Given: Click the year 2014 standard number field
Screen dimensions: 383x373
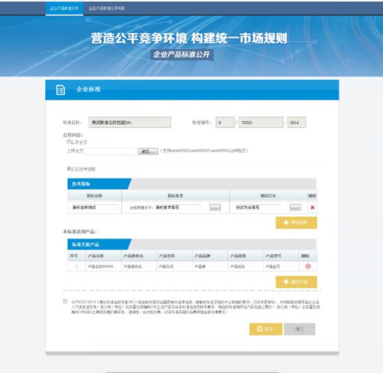Looking at the screenshot, I should tap(297, 122).
